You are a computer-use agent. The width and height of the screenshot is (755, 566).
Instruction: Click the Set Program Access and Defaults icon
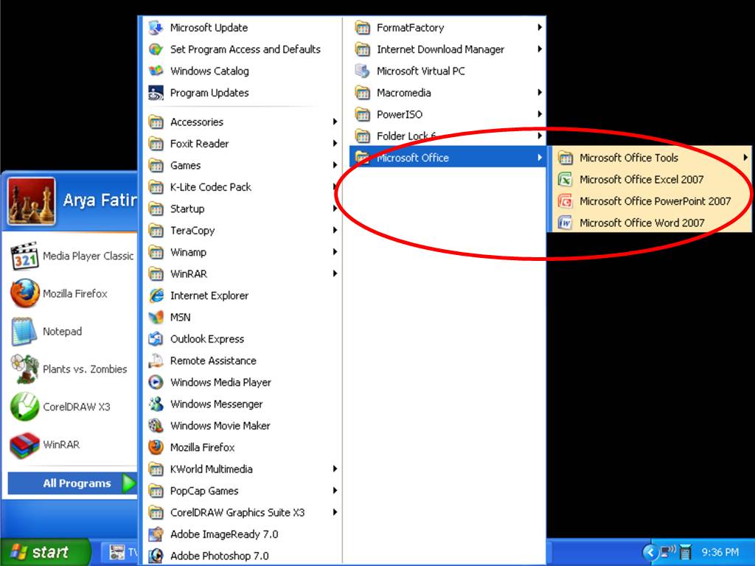[x=156, y=49]
